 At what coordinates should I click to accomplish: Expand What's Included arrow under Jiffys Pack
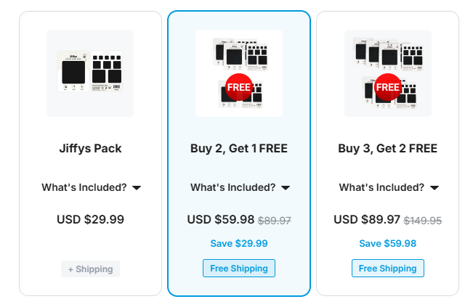click(x=137, y=188)
